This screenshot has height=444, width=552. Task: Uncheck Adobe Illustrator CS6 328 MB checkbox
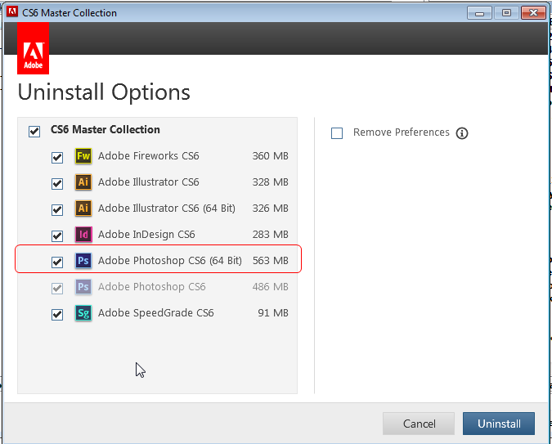tap(57, 184)
